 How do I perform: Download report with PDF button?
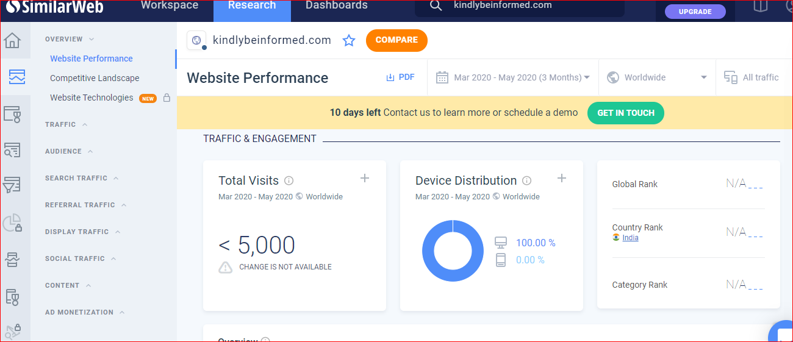tap(400, 77)
